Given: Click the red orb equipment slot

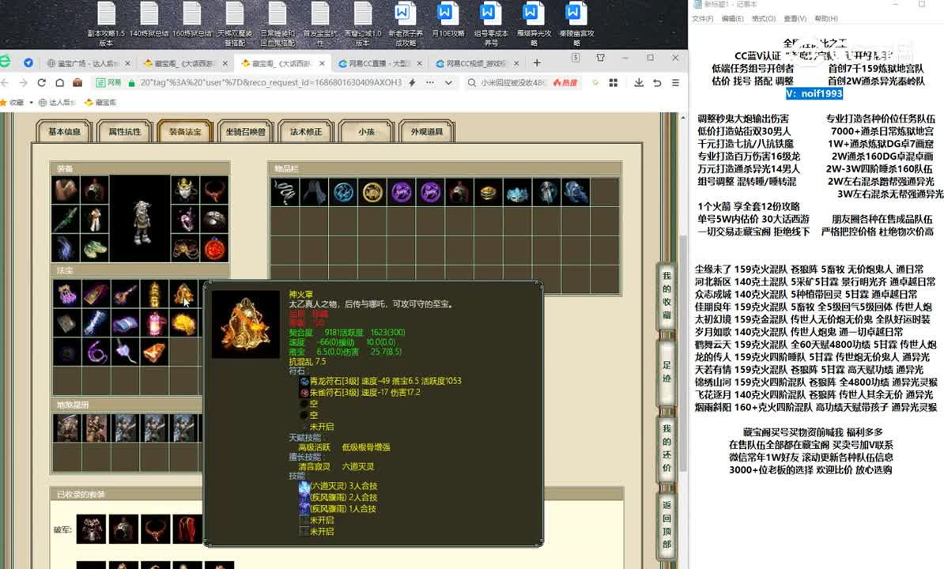Looking at the screenshot, I should click(x=214, y=248).
